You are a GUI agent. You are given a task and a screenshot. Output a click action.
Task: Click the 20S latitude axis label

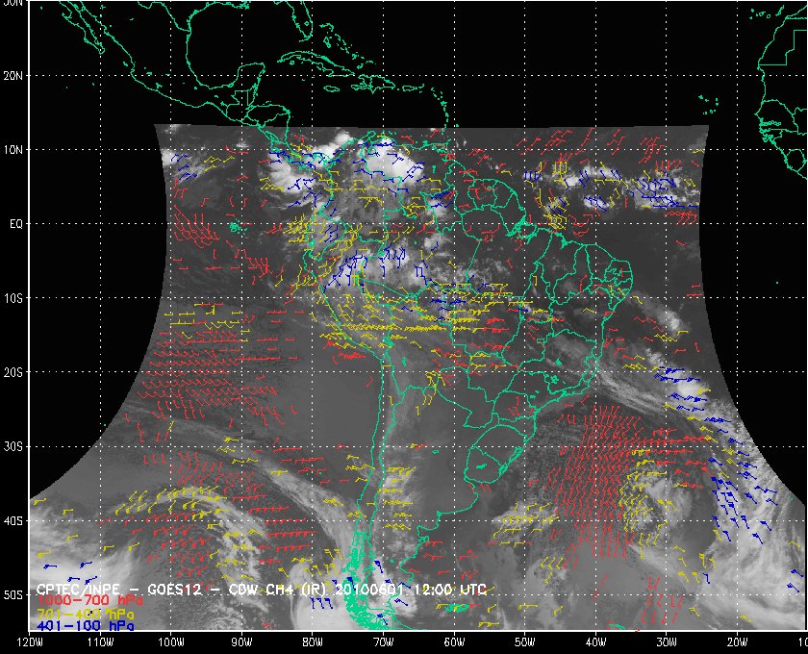click(13, 372)
